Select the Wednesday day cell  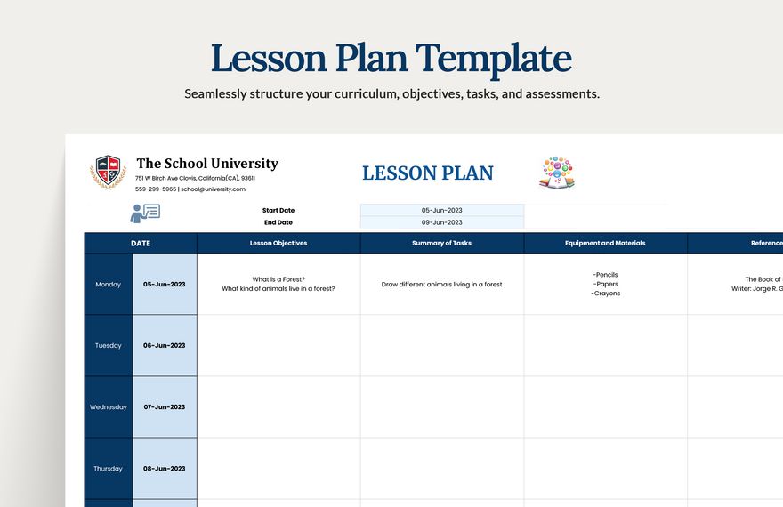coord(109,407)
